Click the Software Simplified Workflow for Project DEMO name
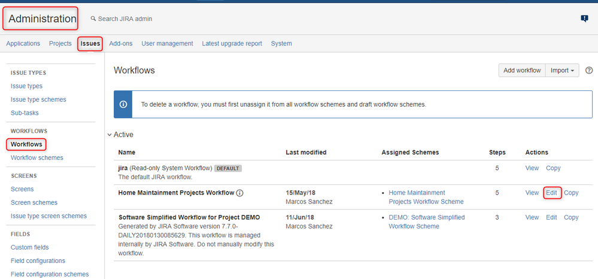Image resolution: width=598 pixels, height=279 pixels. point(189,217)
